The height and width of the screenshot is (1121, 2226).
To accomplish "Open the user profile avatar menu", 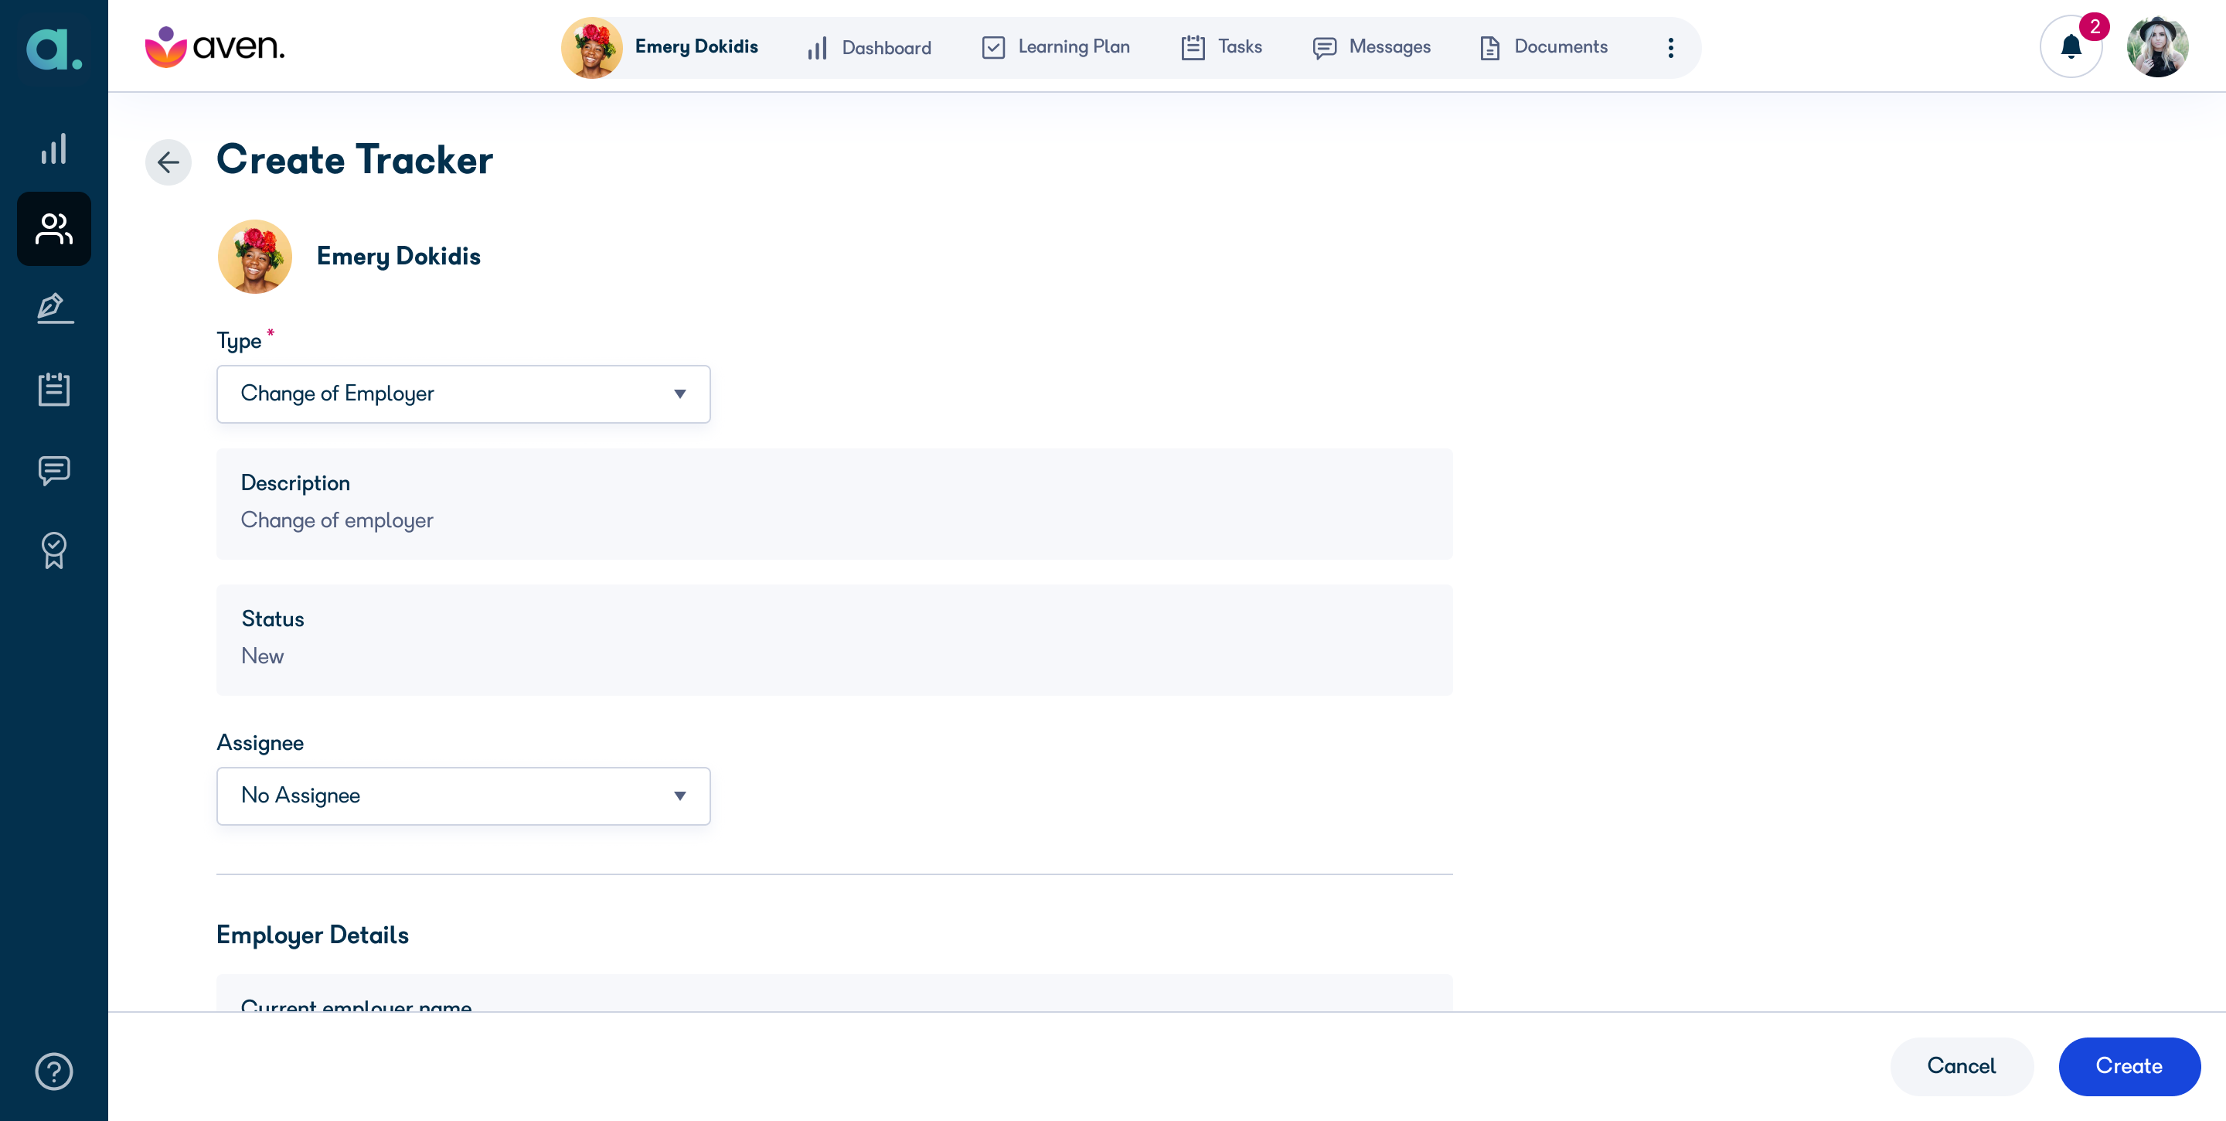I will pos(2157,46).
